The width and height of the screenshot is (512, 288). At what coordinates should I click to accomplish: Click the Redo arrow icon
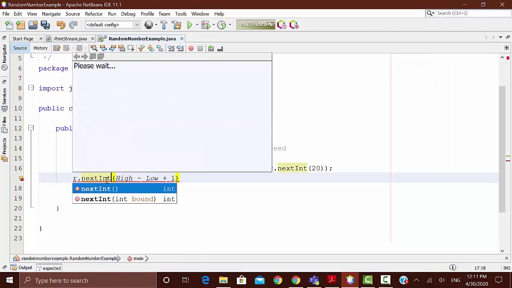[x=73, y=25]
